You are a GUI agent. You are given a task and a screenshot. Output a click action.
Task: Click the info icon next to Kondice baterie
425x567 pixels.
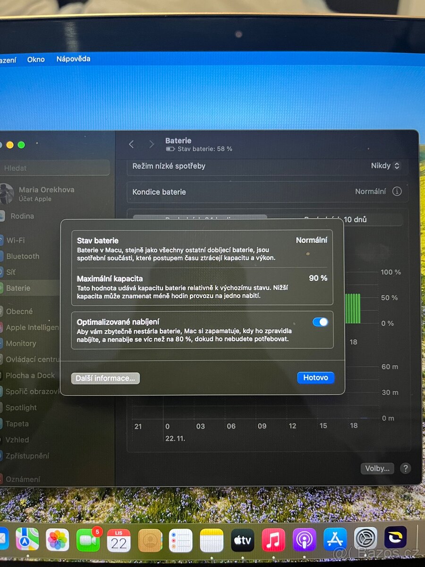tap(397, 192)
